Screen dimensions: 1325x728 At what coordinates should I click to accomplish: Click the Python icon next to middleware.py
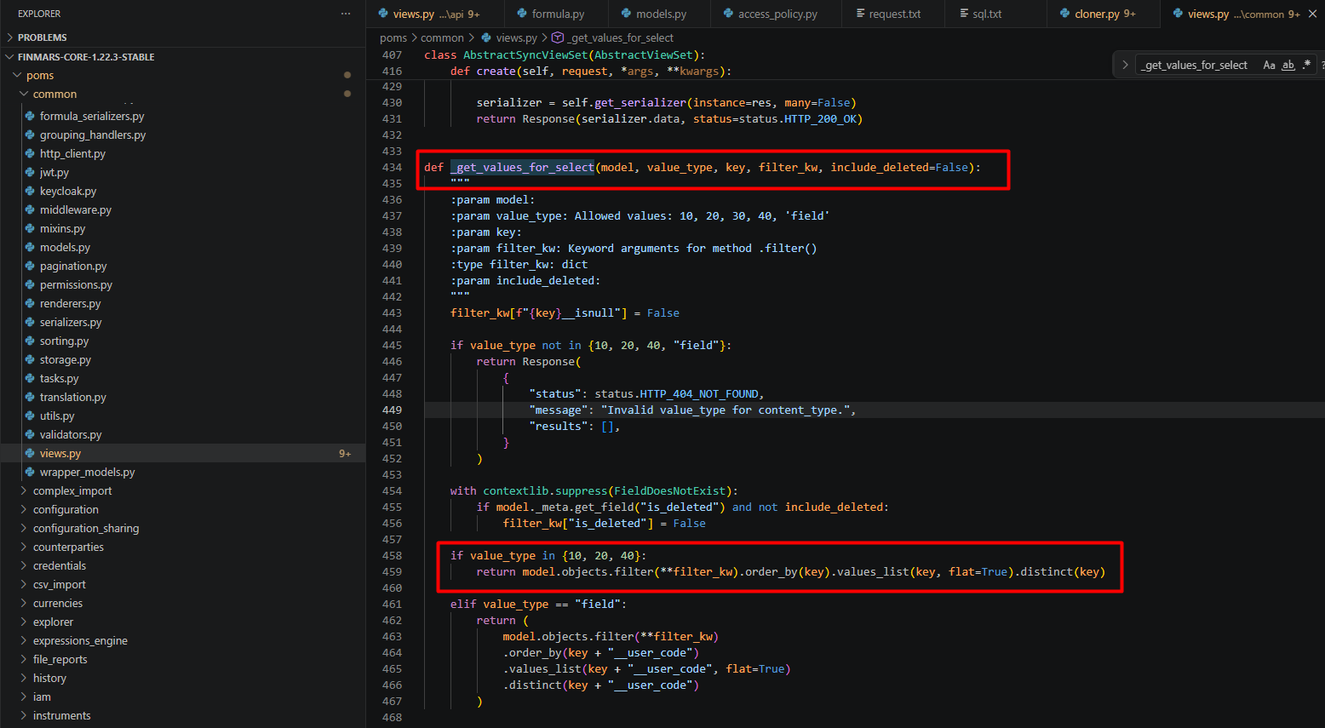31,209
